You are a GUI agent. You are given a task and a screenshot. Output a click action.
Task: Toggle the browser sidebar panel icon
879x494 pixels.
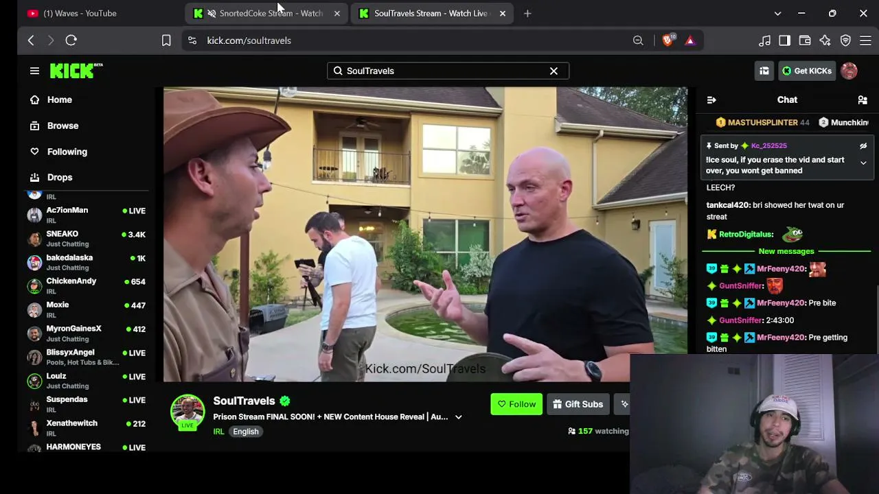[784, 40]
